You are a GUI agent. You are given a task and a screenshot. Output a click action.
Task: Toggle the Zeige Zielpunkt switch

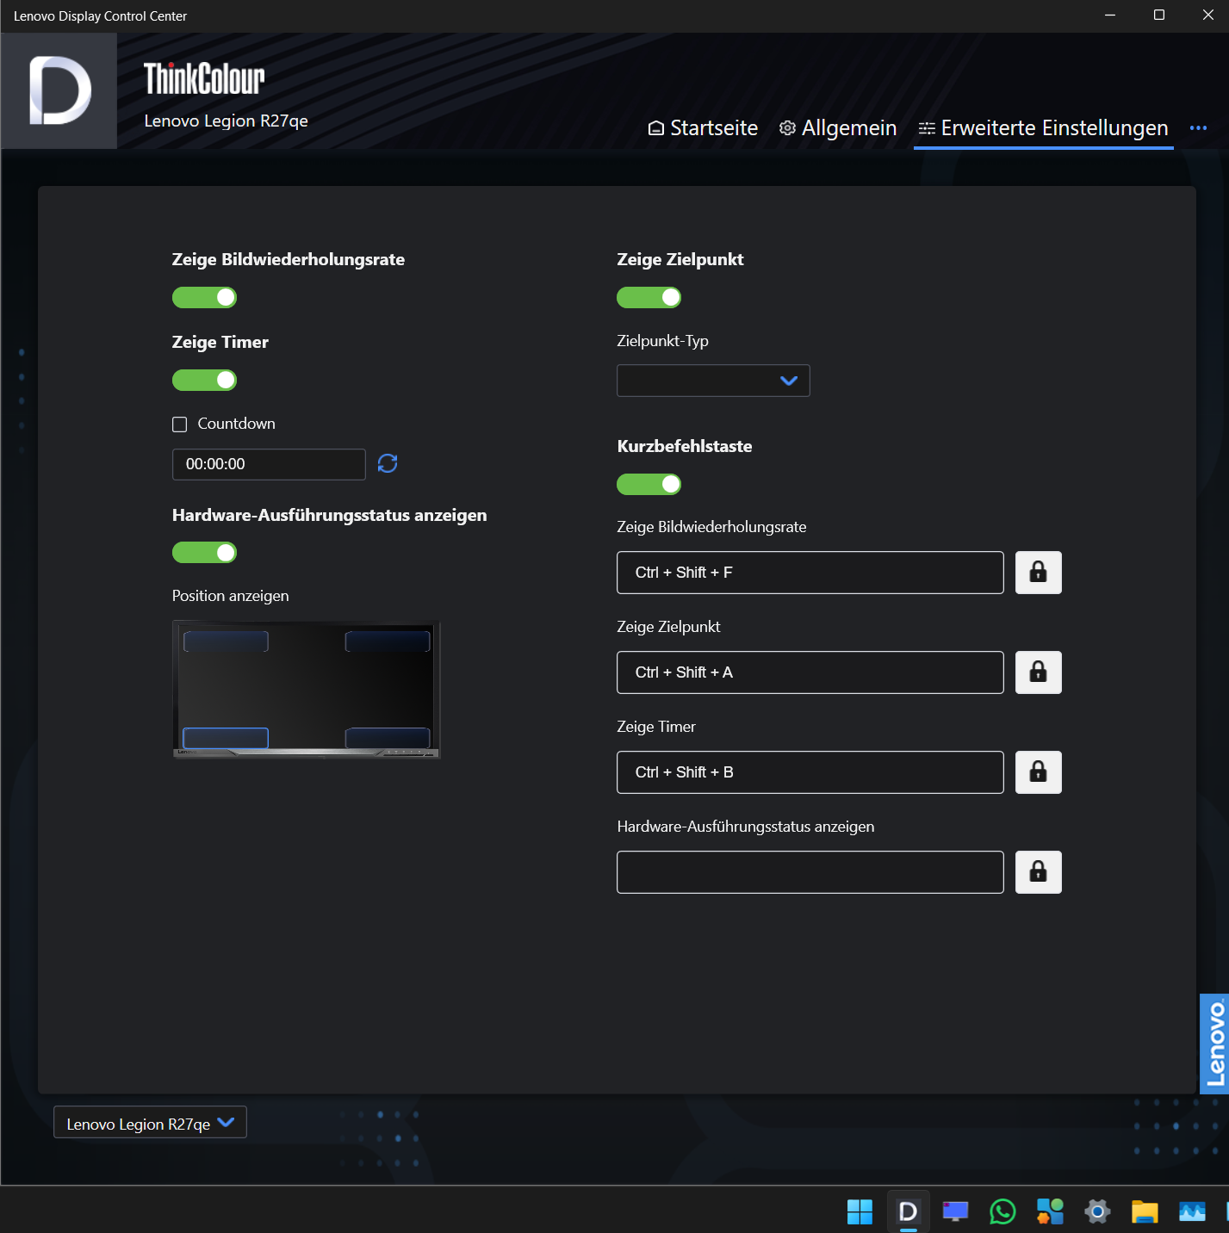[x=649, y=297]
